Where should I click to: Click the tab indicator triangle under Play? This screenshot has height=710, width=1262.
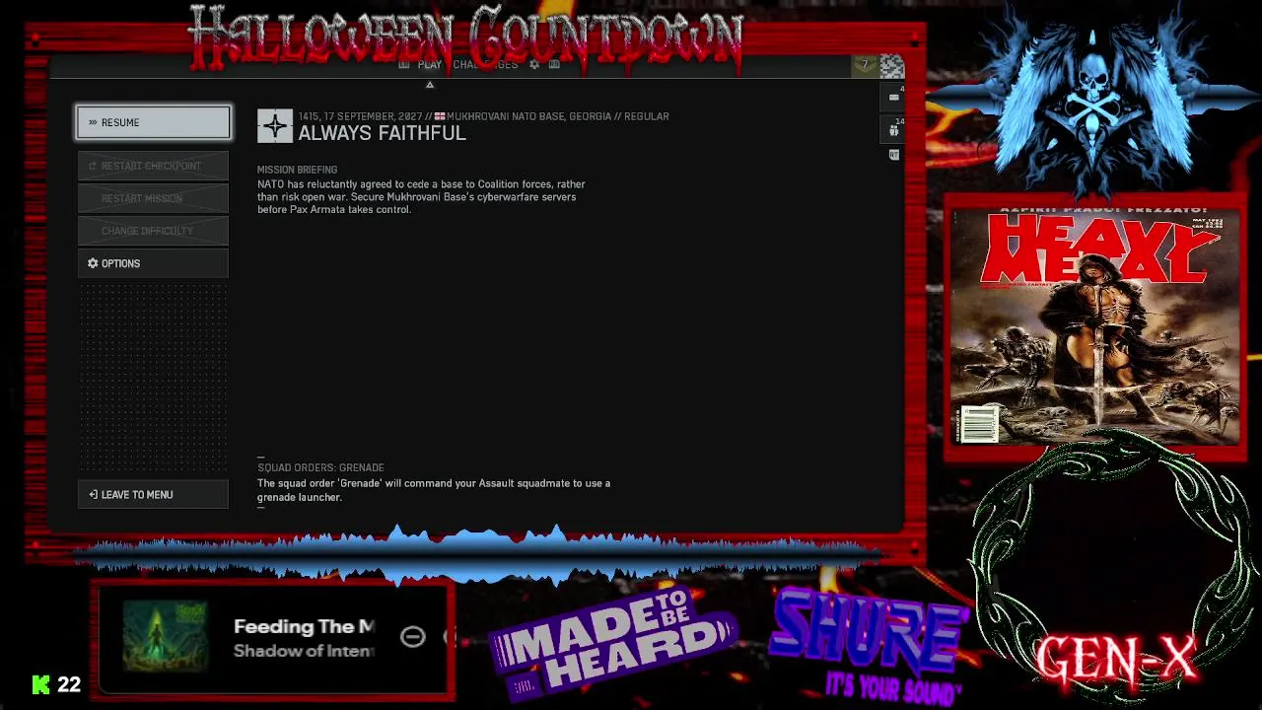[429, 85]
